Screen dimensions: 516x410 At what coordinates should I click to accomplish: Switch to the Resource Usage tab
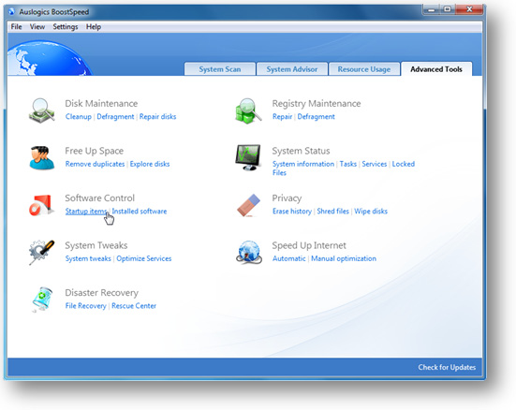pyautogui.click(x=364, y=69)
